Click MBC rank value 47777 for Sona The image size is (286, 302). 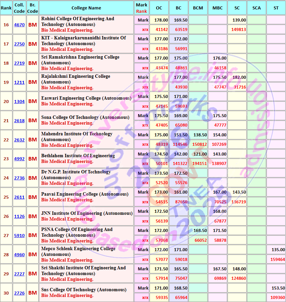pyautogui.click(x=220, y=125)
